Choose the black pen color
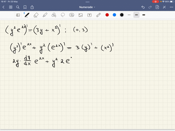This screenshot has width=175, height=131. [122, 15]
